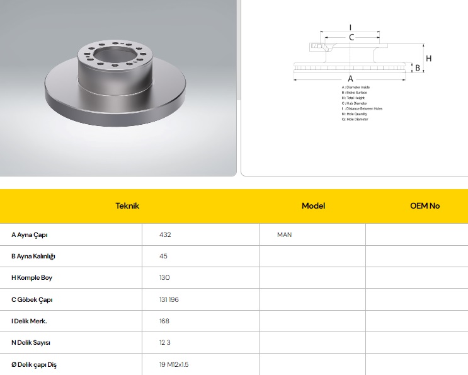468x375 pixels.
Task: Click the 130 total height value
Action: coord(164,278)
